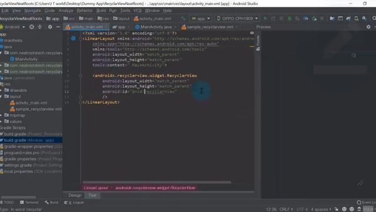Open the TODO tool window
This screenshot has width=376, height=212.
point(7,203)
